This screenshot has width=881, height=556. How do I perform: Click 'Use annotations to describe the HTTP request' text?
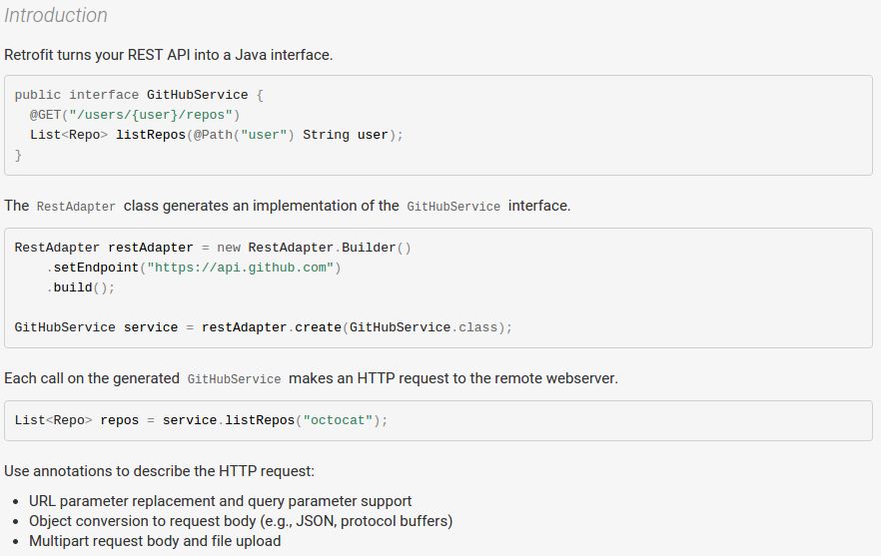point(160,470)
